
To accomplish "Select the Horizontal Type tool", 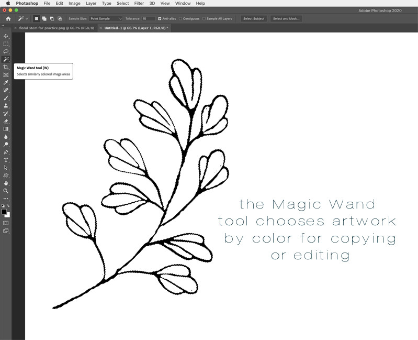I will [x=6, y=160].
